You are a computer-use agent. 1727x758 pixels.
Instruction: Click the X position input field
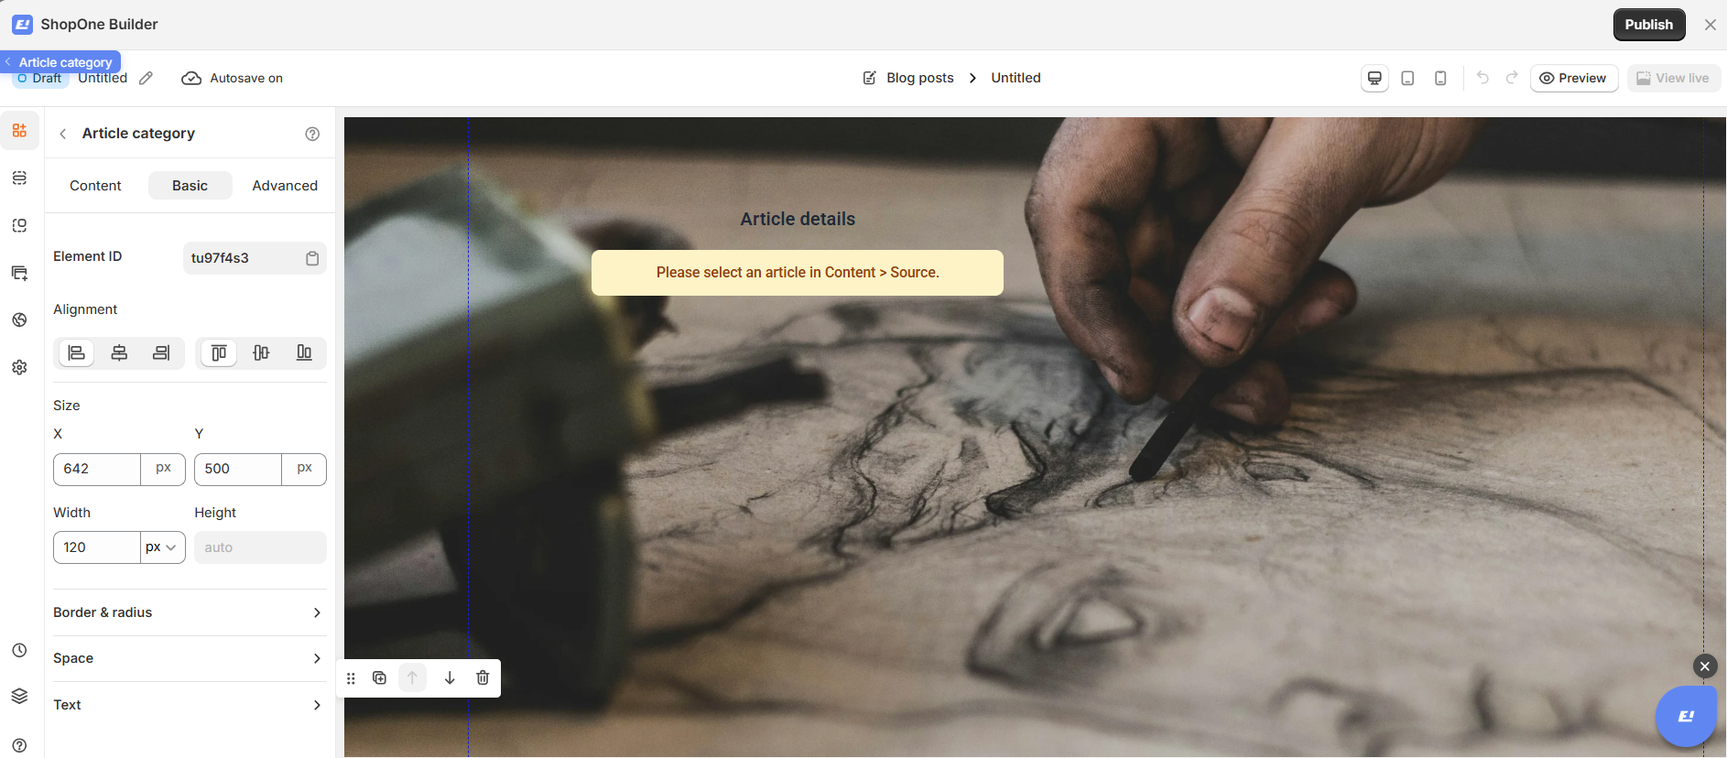click(x=97, y=469)
